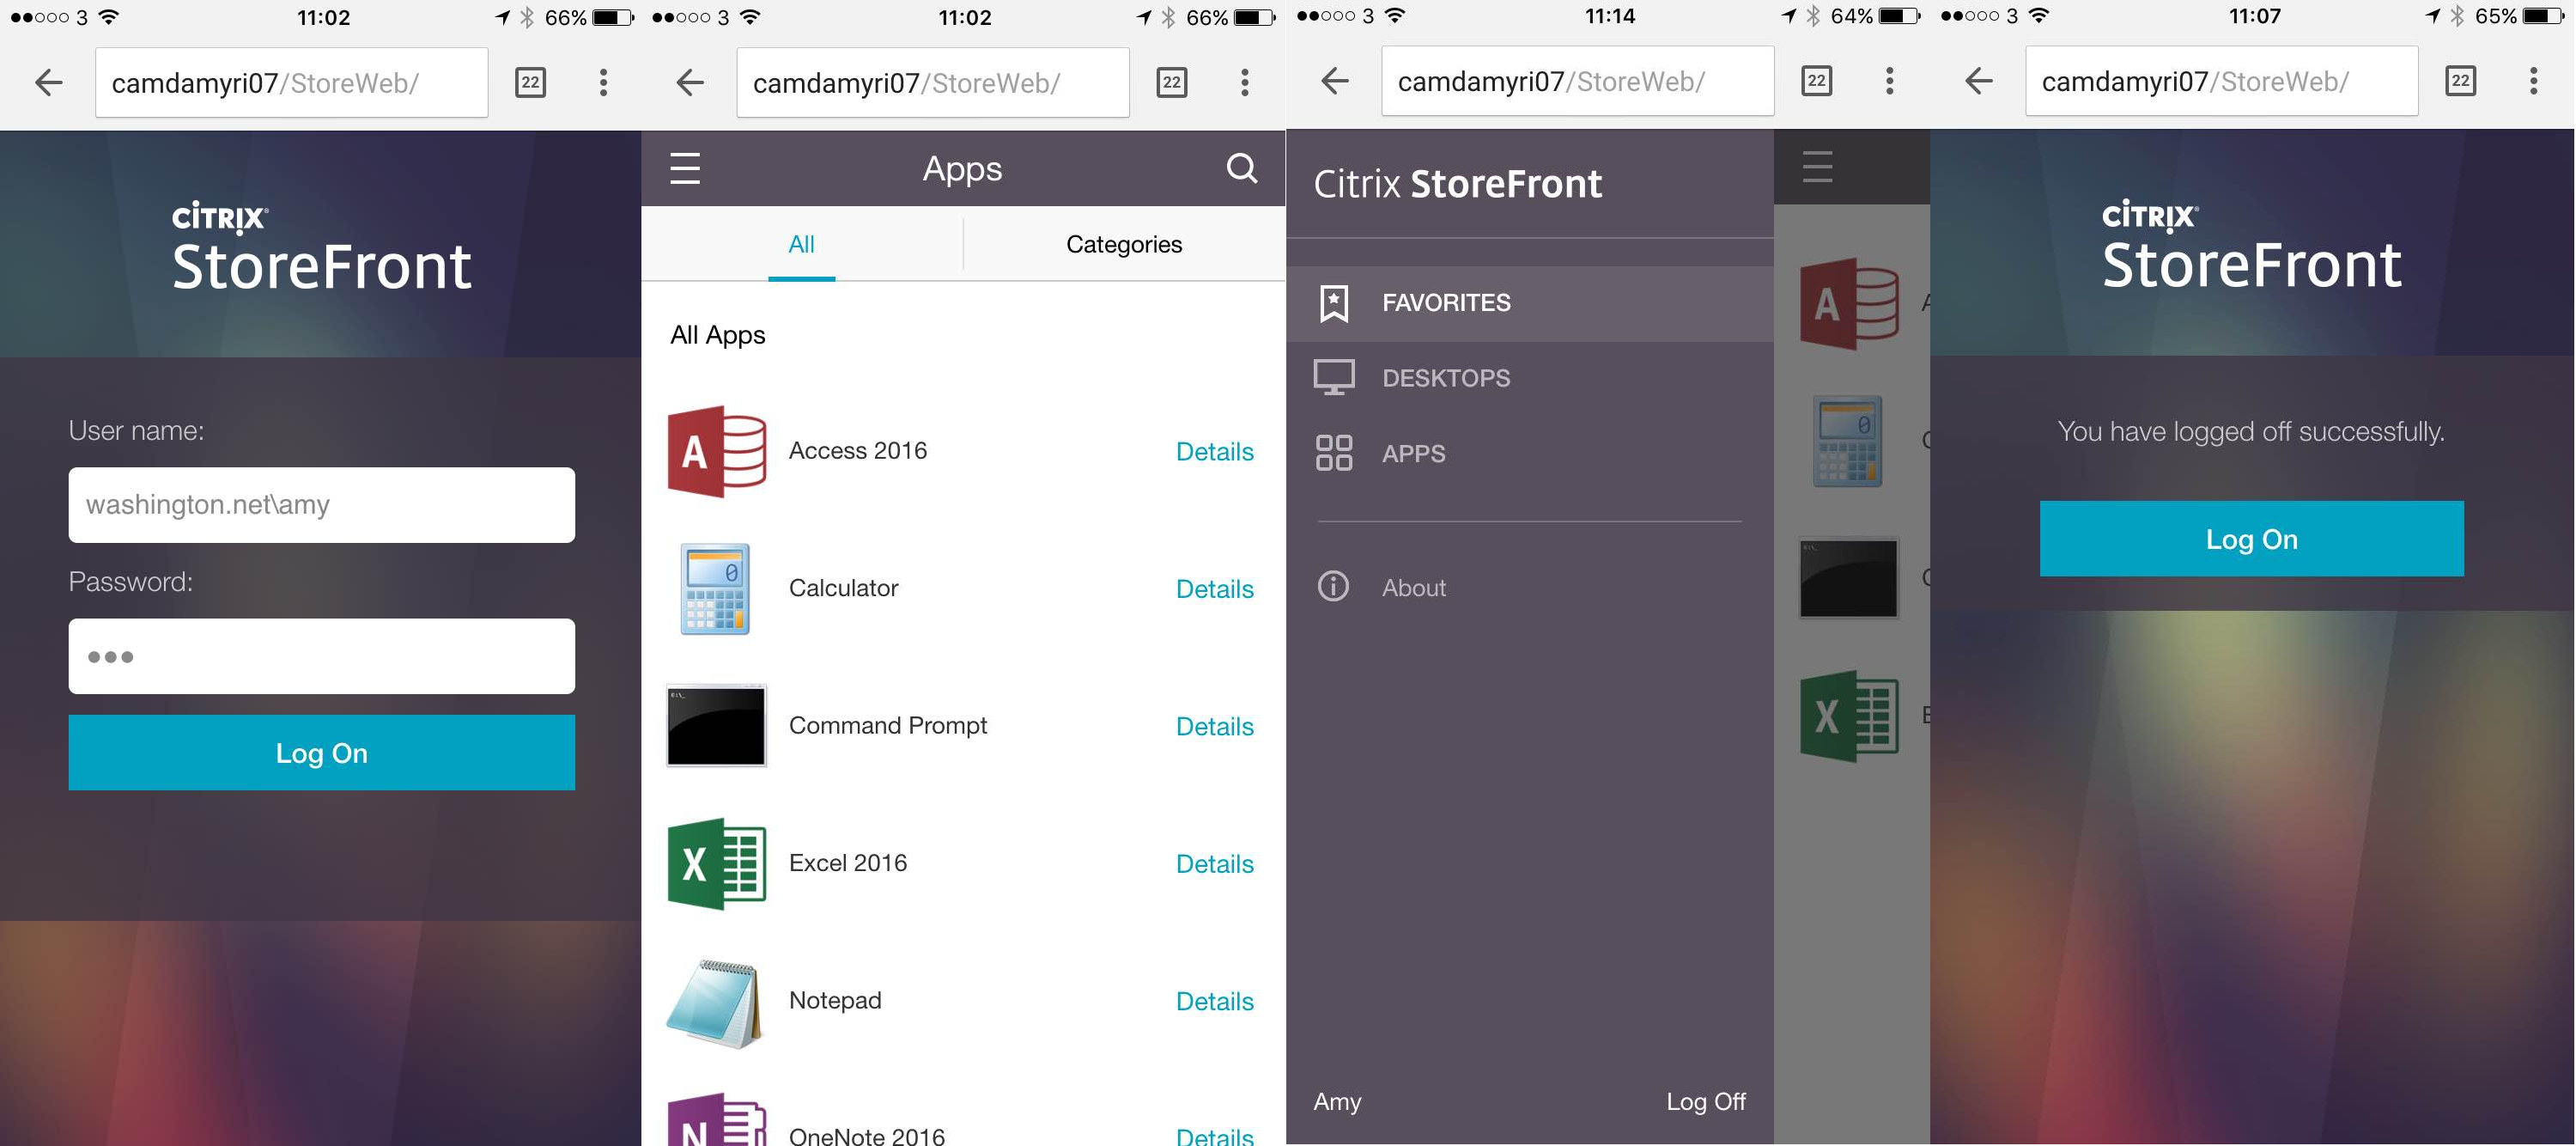The height and width of the screenshot is (1146, 2576).
Task: Tap the address bar on logged-off screen
Action: coord(2221,80)
